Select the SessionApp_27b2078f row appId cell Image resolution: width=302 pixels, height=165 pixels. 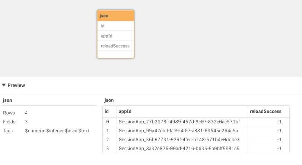pyautogui.click(x=179, y=122)
